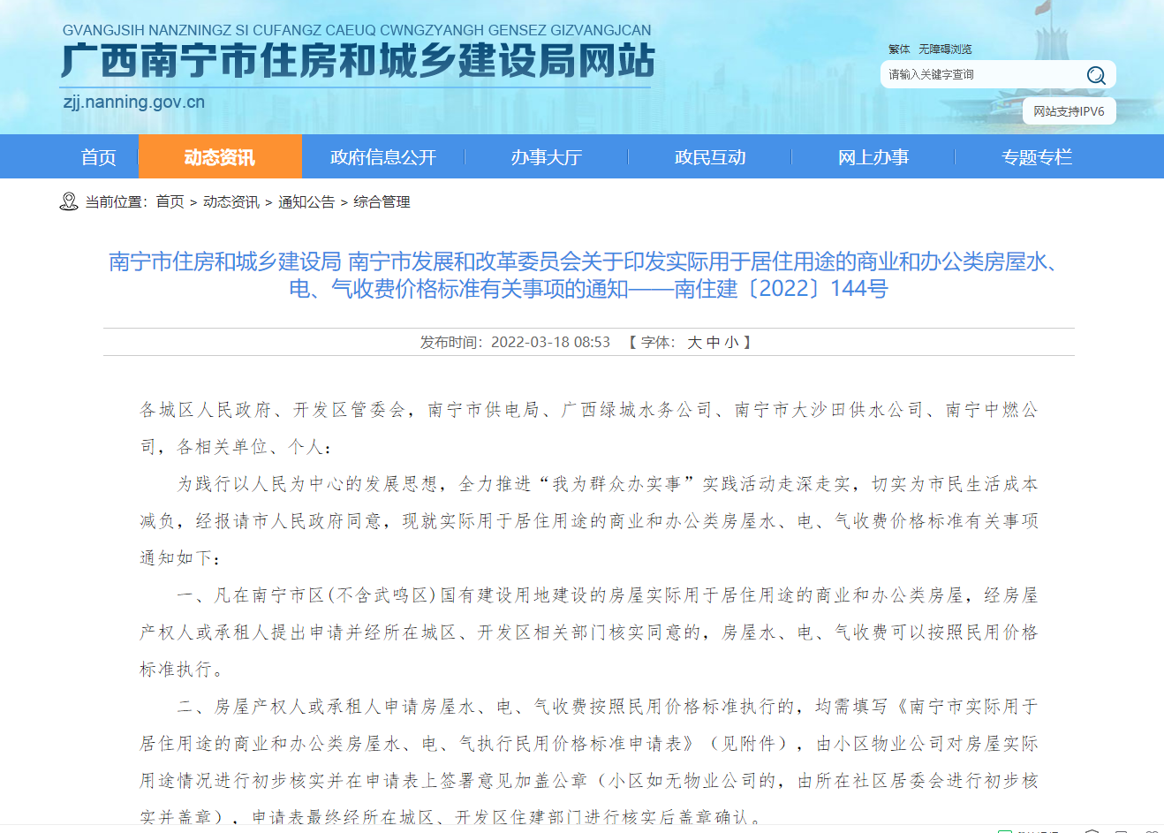The width and height of the screenshot is (1164, 833).
Task: Click 首页 in the breadcrumb trail
Action: (170, 202)
